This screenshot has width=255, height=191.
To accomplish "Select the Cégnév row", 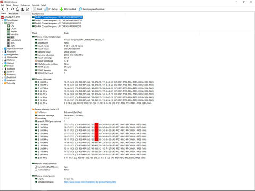I will [54, 179].
